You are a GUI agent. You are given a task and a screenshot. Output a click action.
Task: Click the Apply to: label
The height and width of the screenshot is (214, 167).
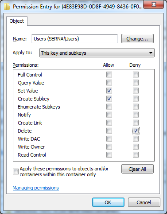(22, 53)
